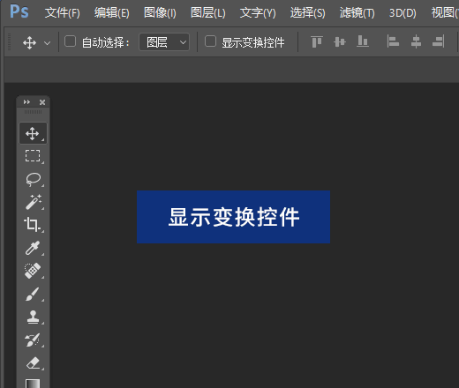
Task: Expand the Move tool preset picker arrow
Action: 47,43
